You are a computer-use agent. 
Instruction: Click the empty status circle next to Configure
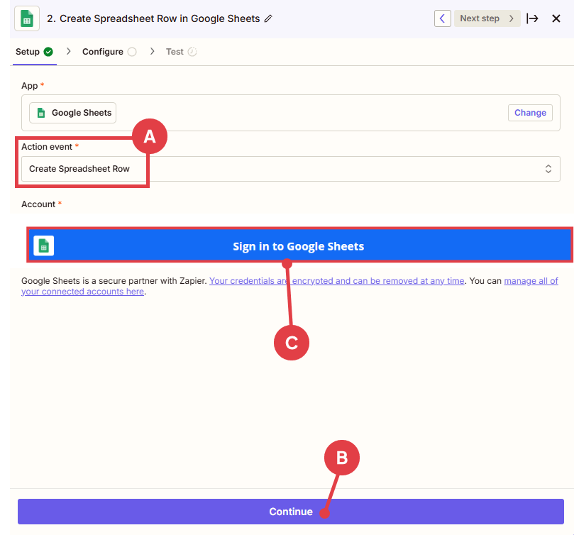[132, 52]
